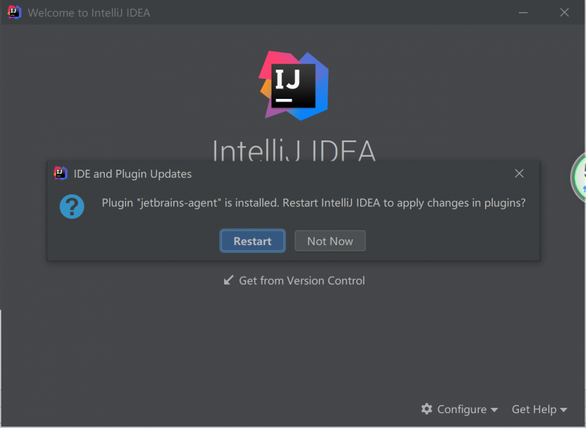Choose Not Now in the dialog
586x428 pixels.
(x=330, y=241)
